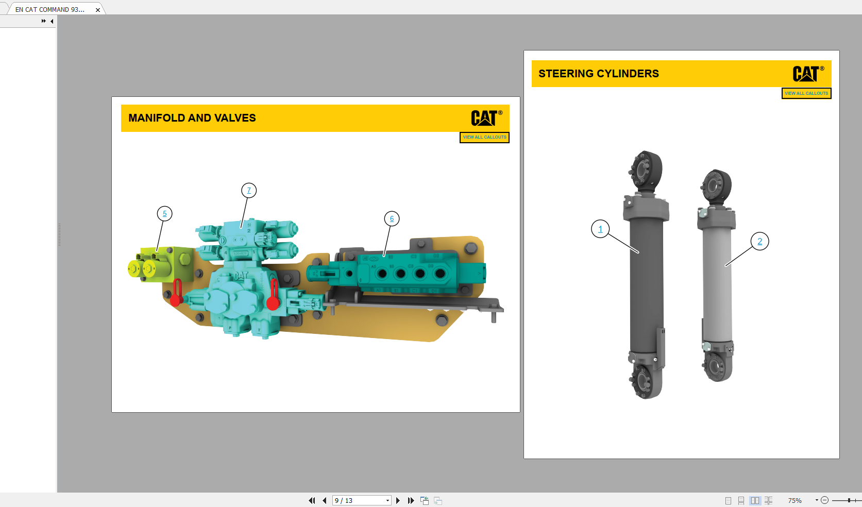Collapse the left sidebar panel

(52, 21)
